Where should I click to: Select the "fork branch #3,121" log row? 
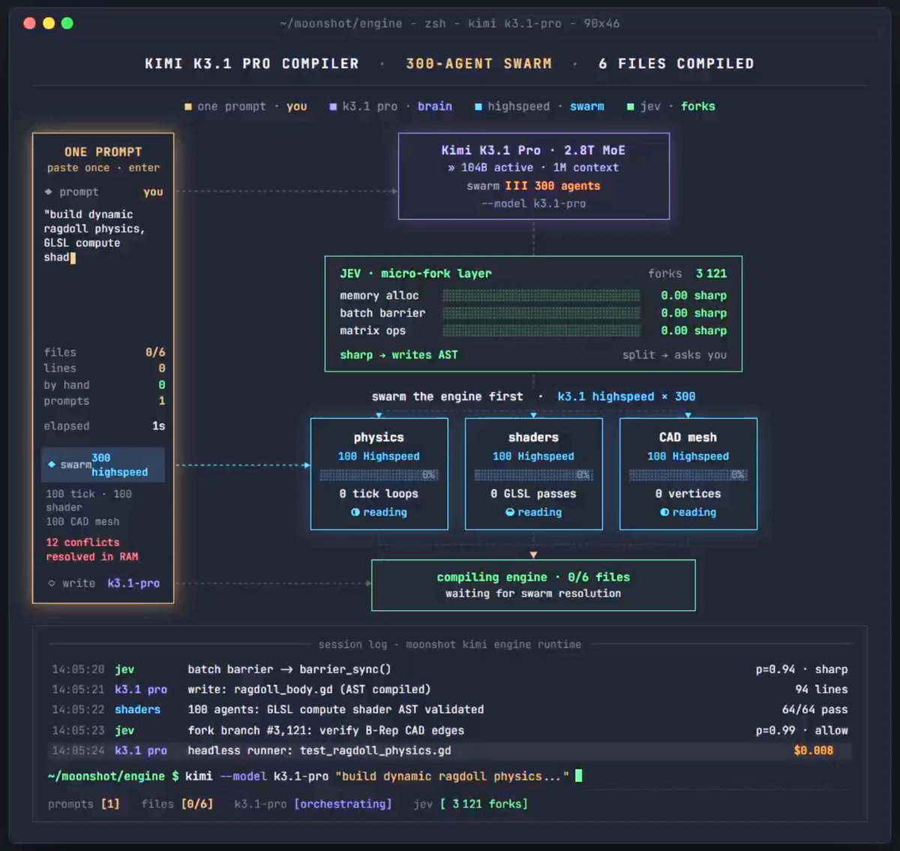click(x=449, y=730)
